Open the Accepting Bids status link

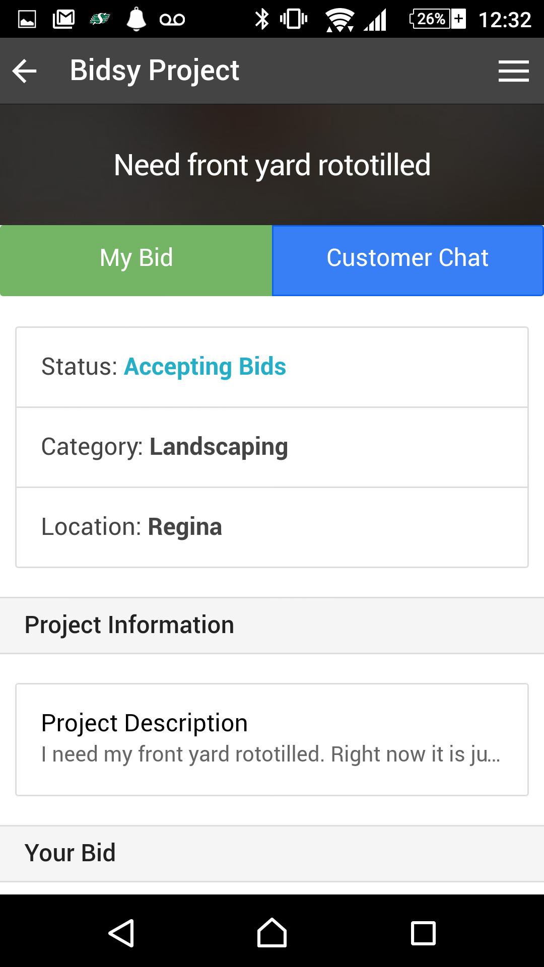[x=205, y=367]
